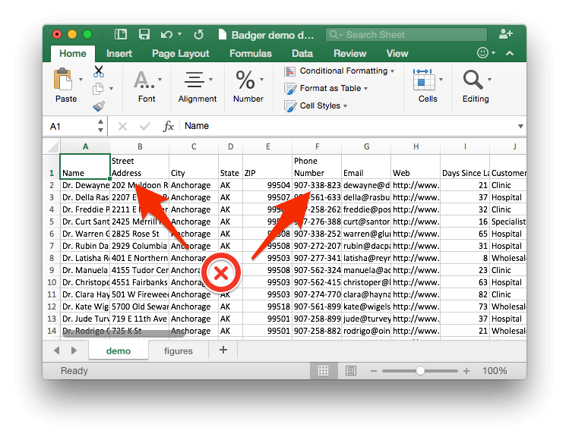The height and width of the screenshot is (440, 569).
Task: Open the Alignment group
Action: 197,86
